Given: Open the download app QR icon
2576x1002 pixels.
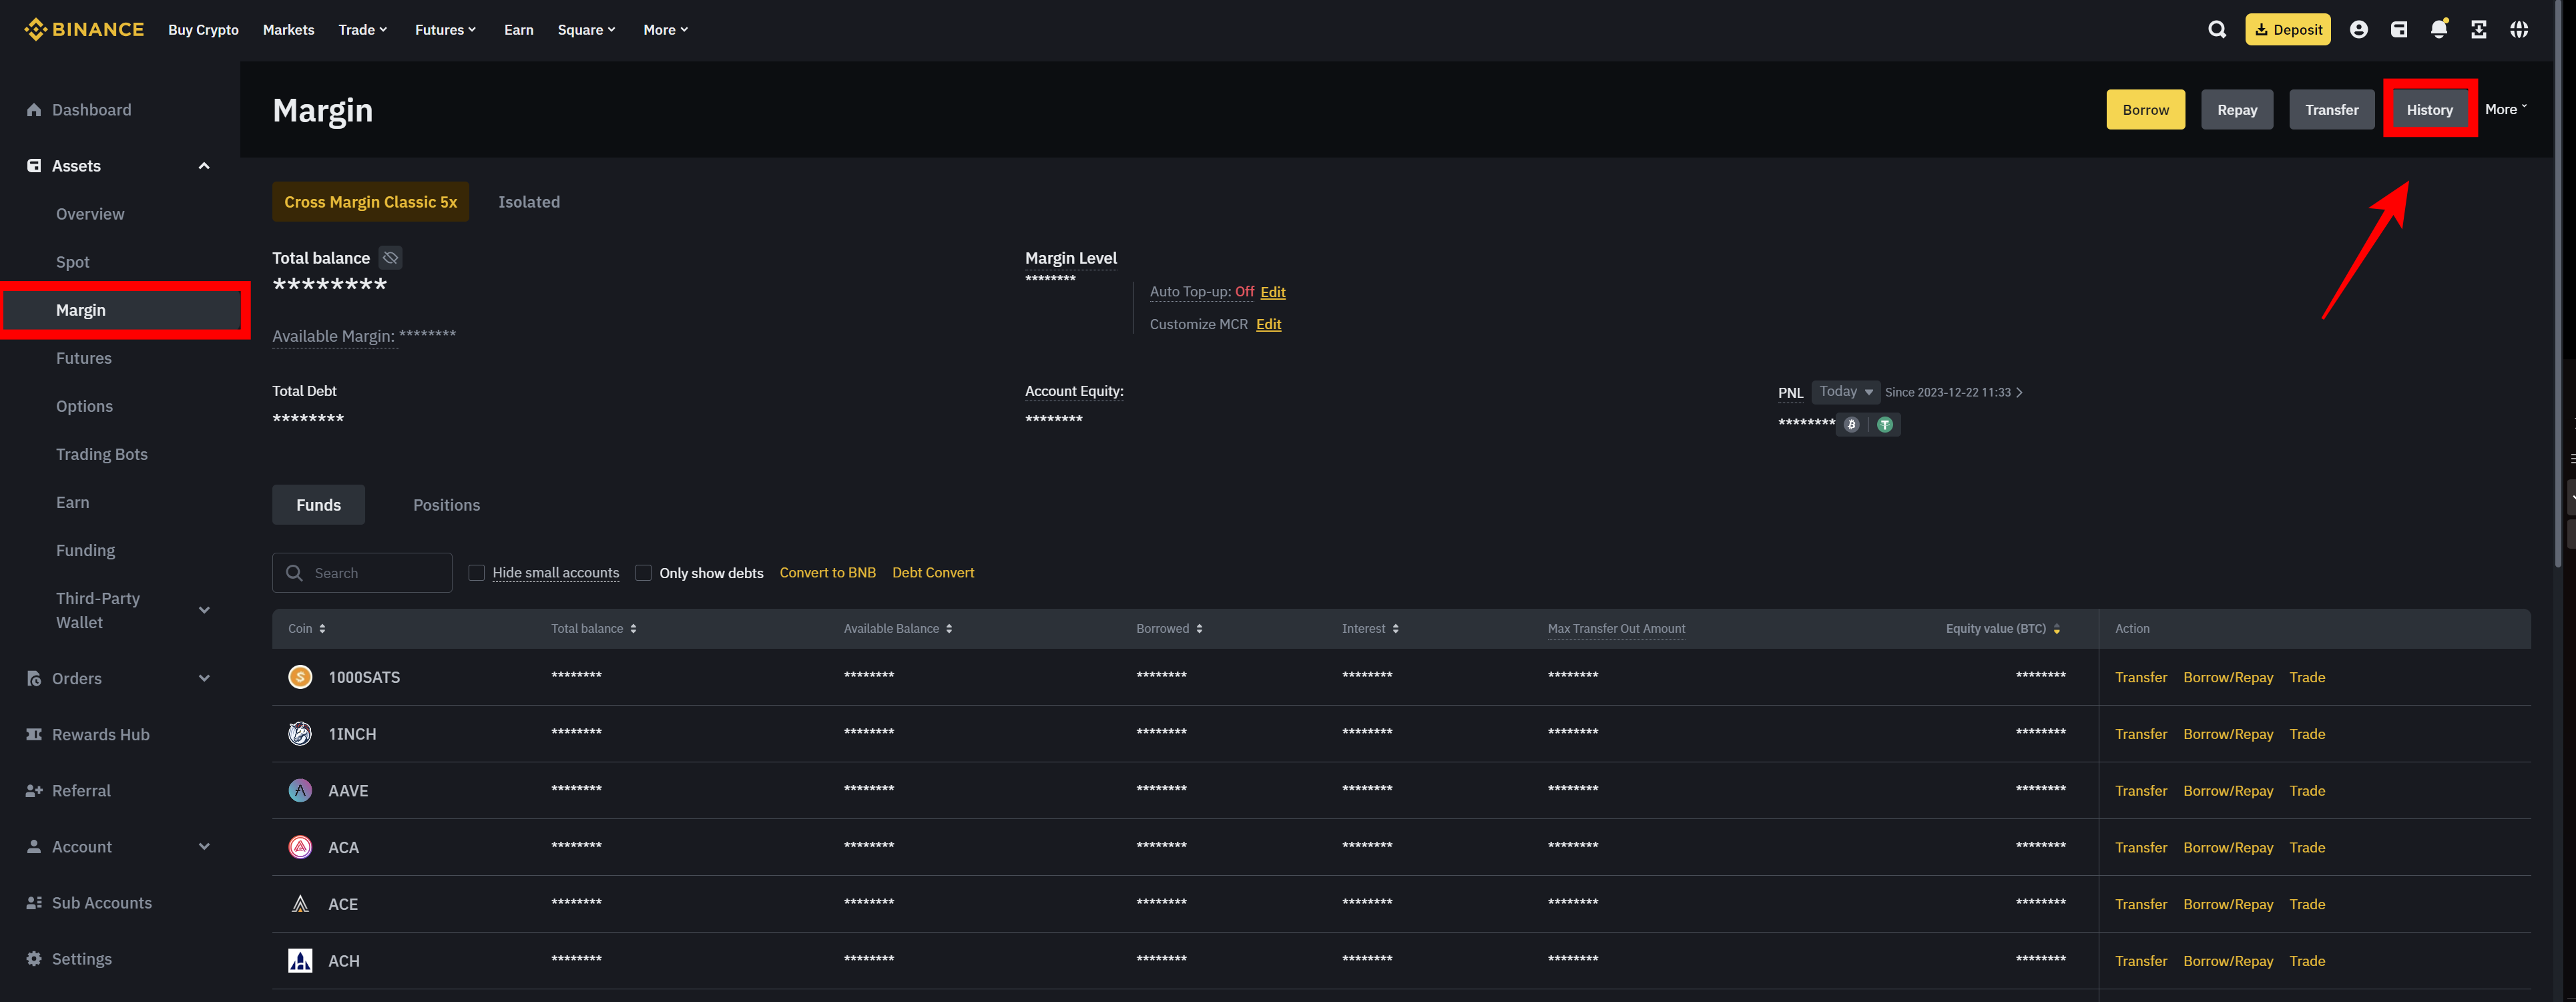Looking at the screenshot, I should coord(2478,29).
